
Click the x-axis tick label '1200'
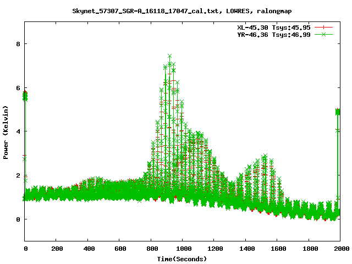point(215,249)
